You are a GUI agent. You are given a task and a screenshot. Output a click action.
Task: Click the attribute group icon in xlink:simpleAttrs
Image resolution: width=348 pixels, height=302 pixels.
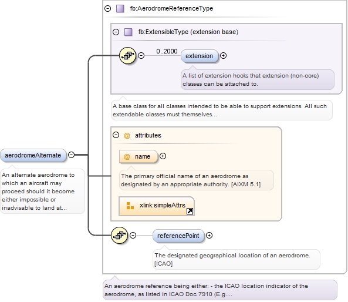[x=130, y=206]
